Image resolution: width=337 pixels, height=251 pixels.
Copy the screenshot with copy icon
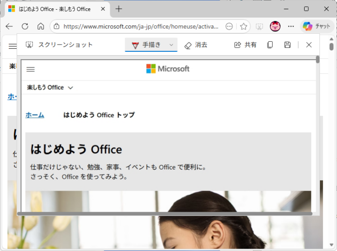click(270, 45)
